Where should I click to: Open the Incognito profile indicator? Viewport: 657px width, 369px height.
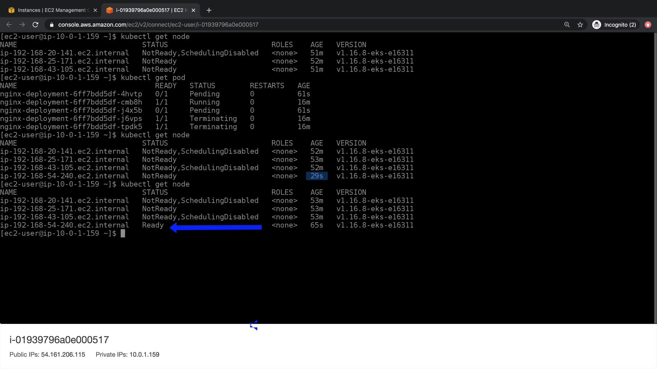pyautogui.click(x=615, y=25)
